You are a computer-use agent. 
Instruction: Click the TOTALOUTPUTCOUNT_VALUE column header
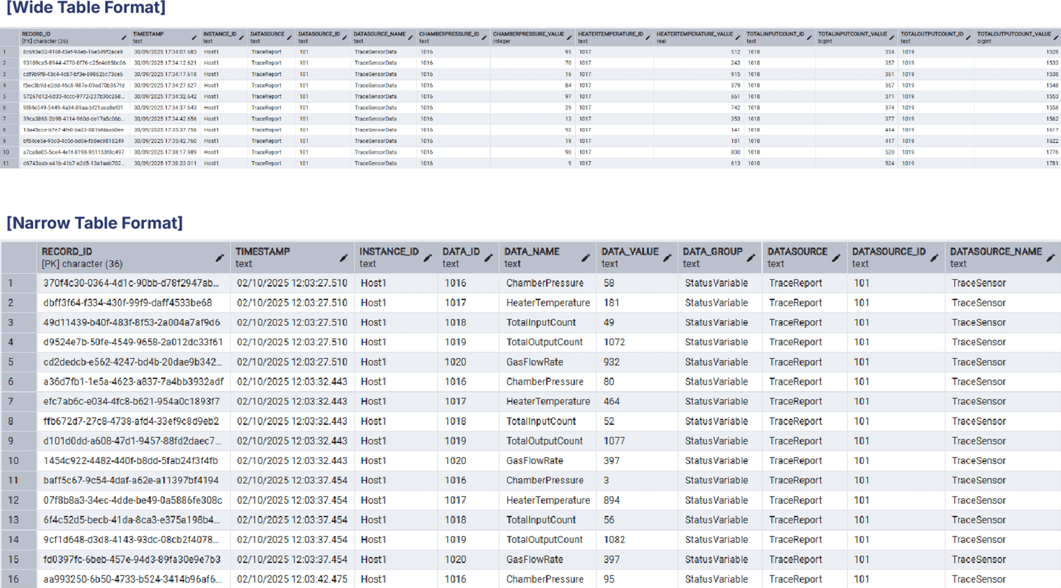(x=1013, y=34)
